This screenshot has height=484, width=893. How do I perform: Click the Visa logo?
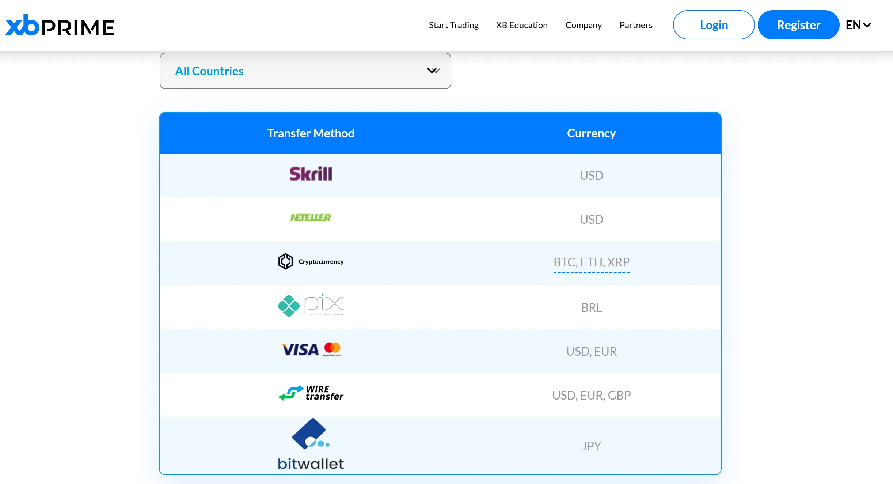(300, 349)
